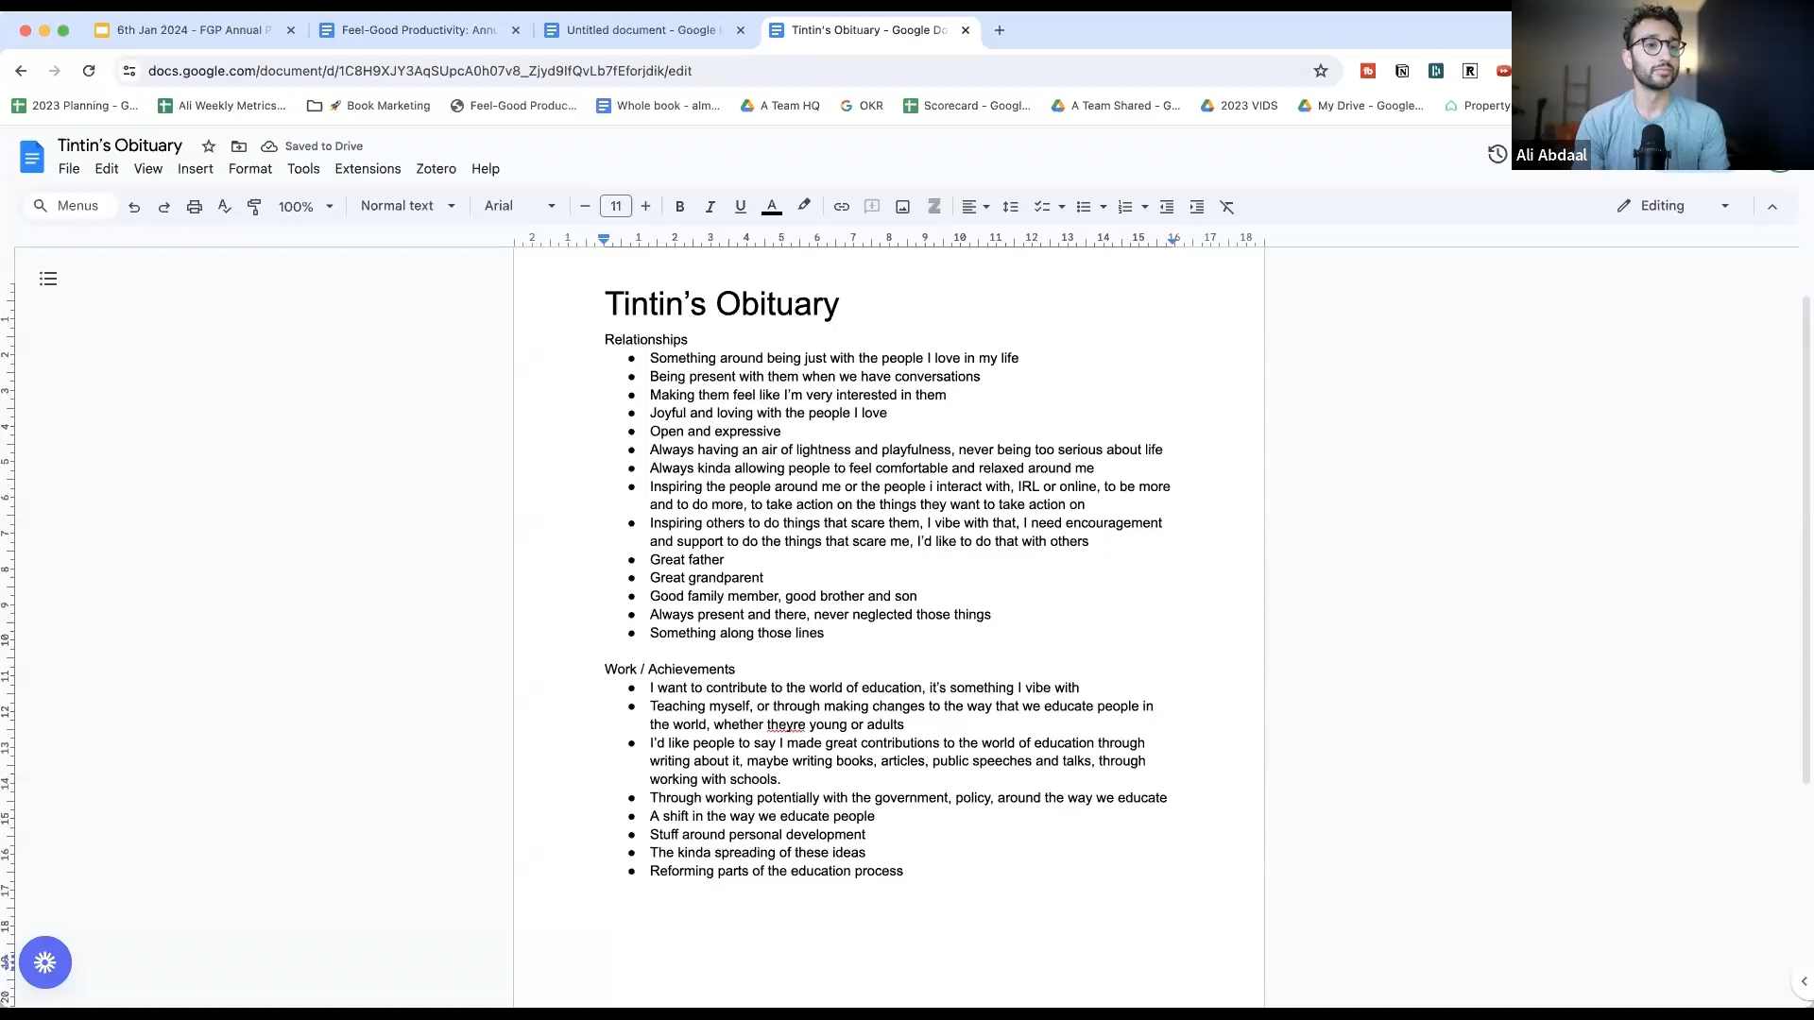Click the clear formatting icon

coord(1226,207)
